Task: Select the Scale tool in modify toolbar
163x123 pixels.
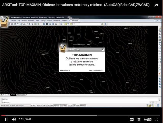Action: point(160,48)
